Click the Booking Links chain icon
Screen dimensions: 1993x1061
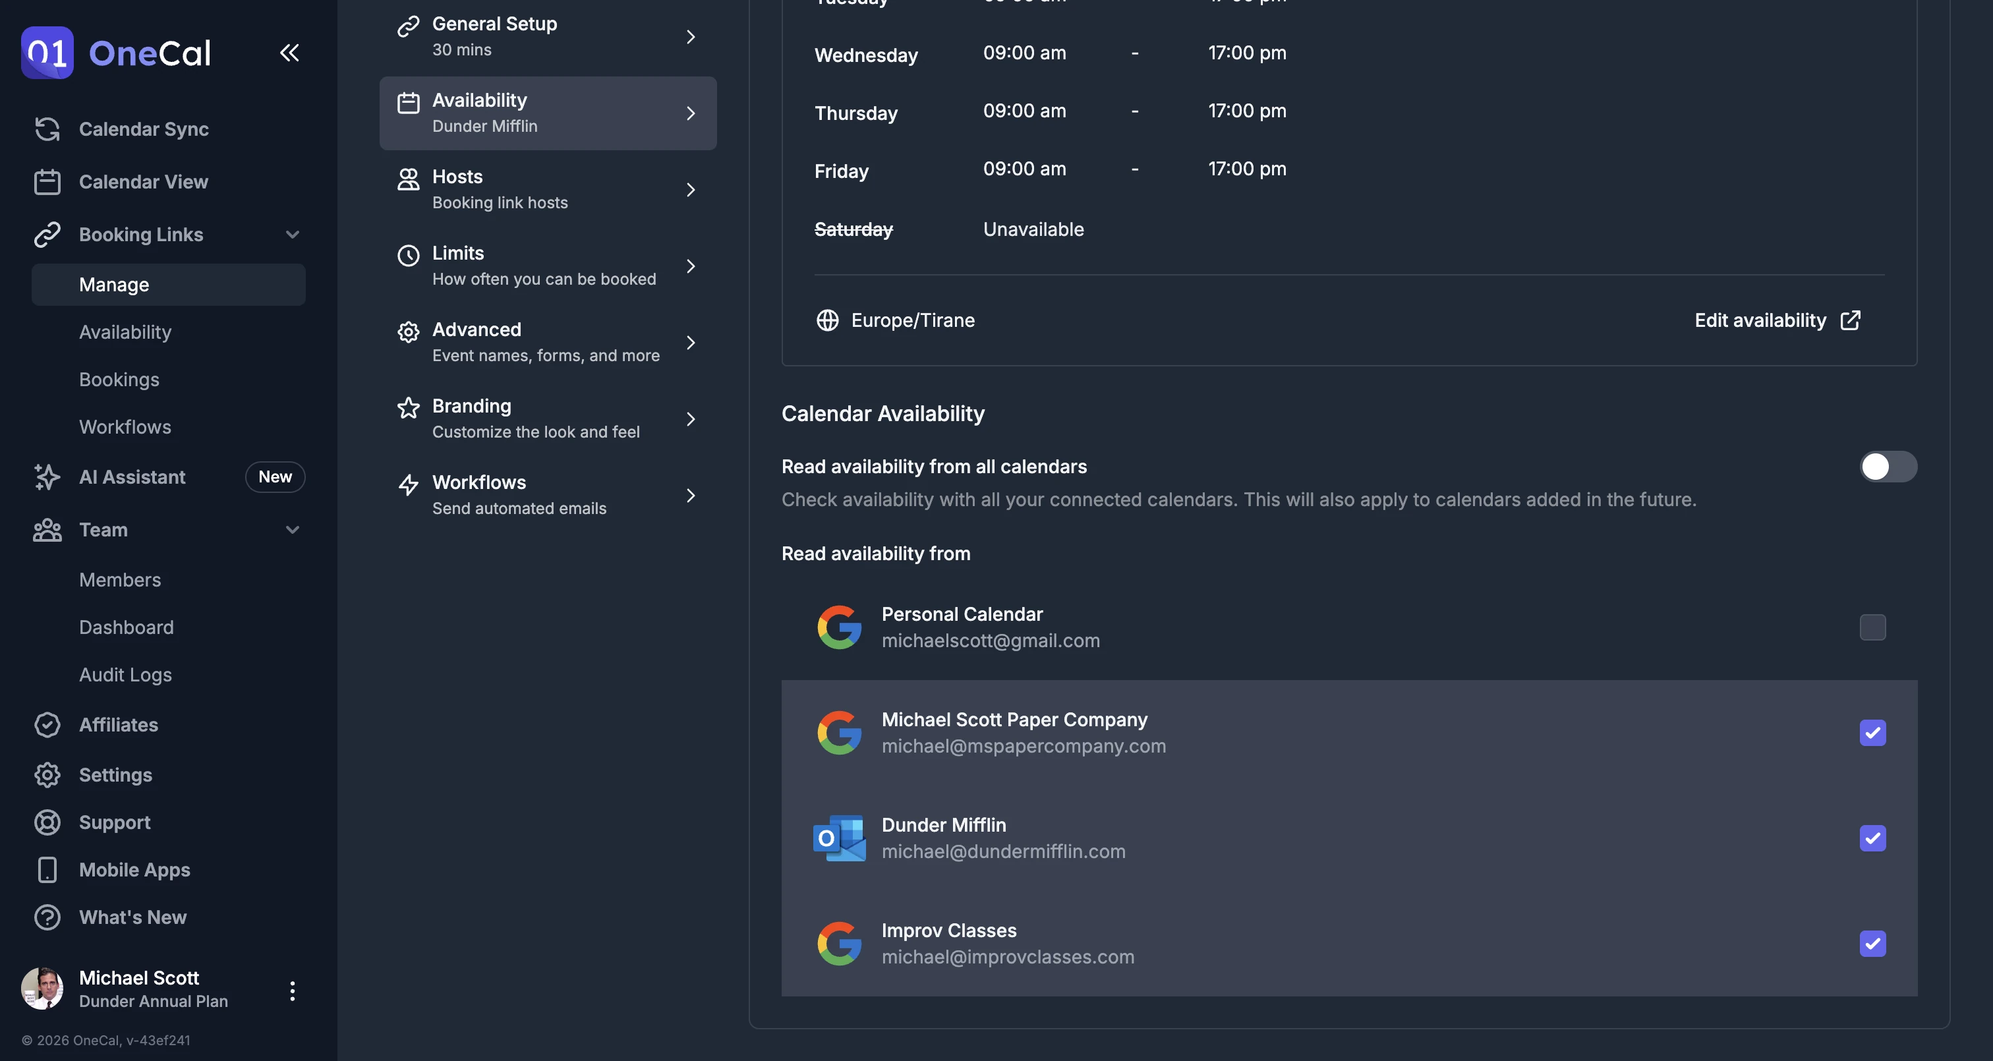pos(47,235)
